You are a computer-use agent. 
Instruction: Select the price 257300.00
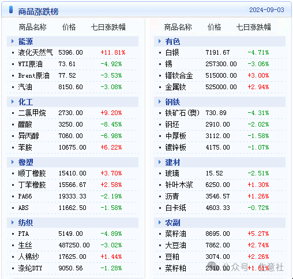pyautogui.click(x=221, y=64)
